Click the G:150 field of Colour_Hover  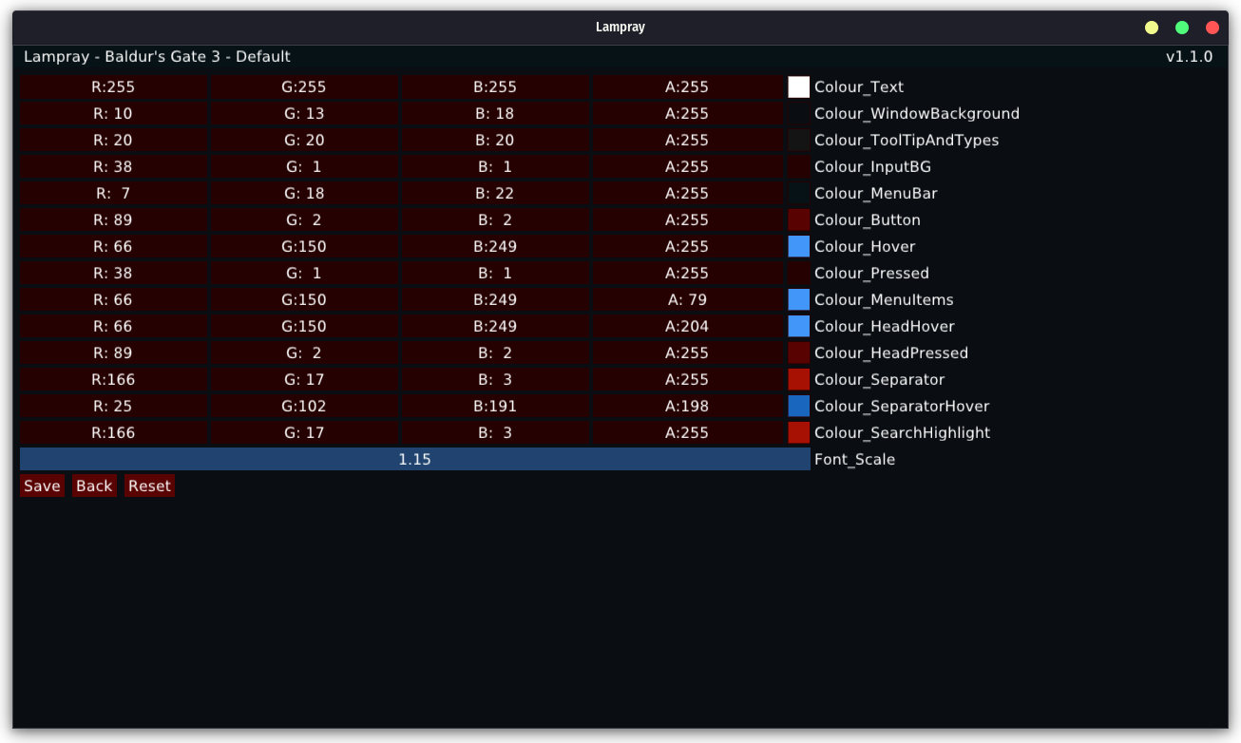pyautogui.click(x=304, y=246)
